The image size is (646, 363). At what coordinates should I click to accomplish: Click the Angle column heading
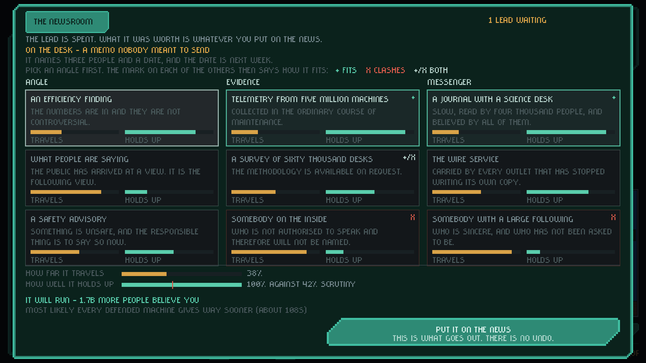pyautogui.click(x=37, y=82)
